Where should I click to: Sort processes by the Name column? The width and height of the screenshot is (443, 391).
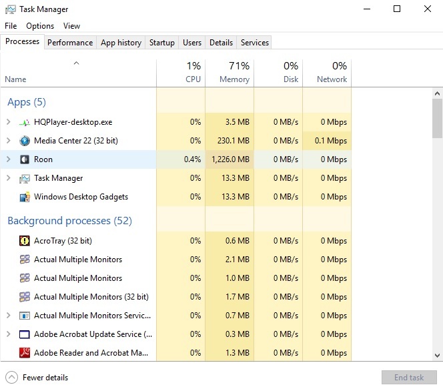click(x=78, y=73)
